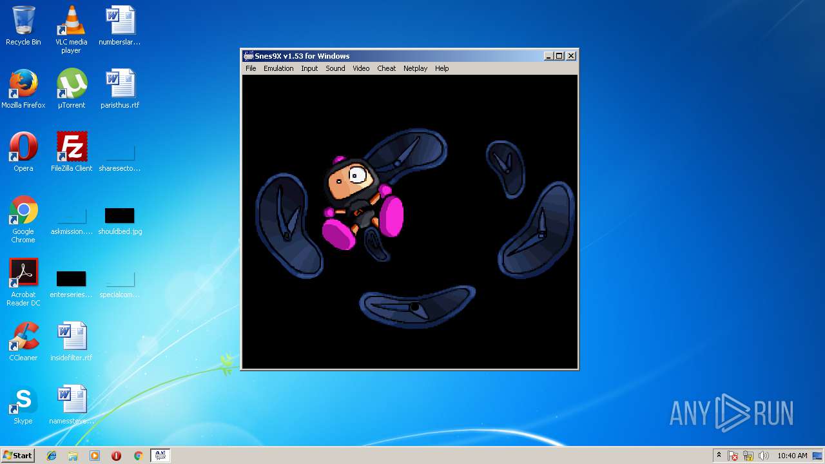Select the Mozilla Firefox shortcut

[x=23, y=89]
